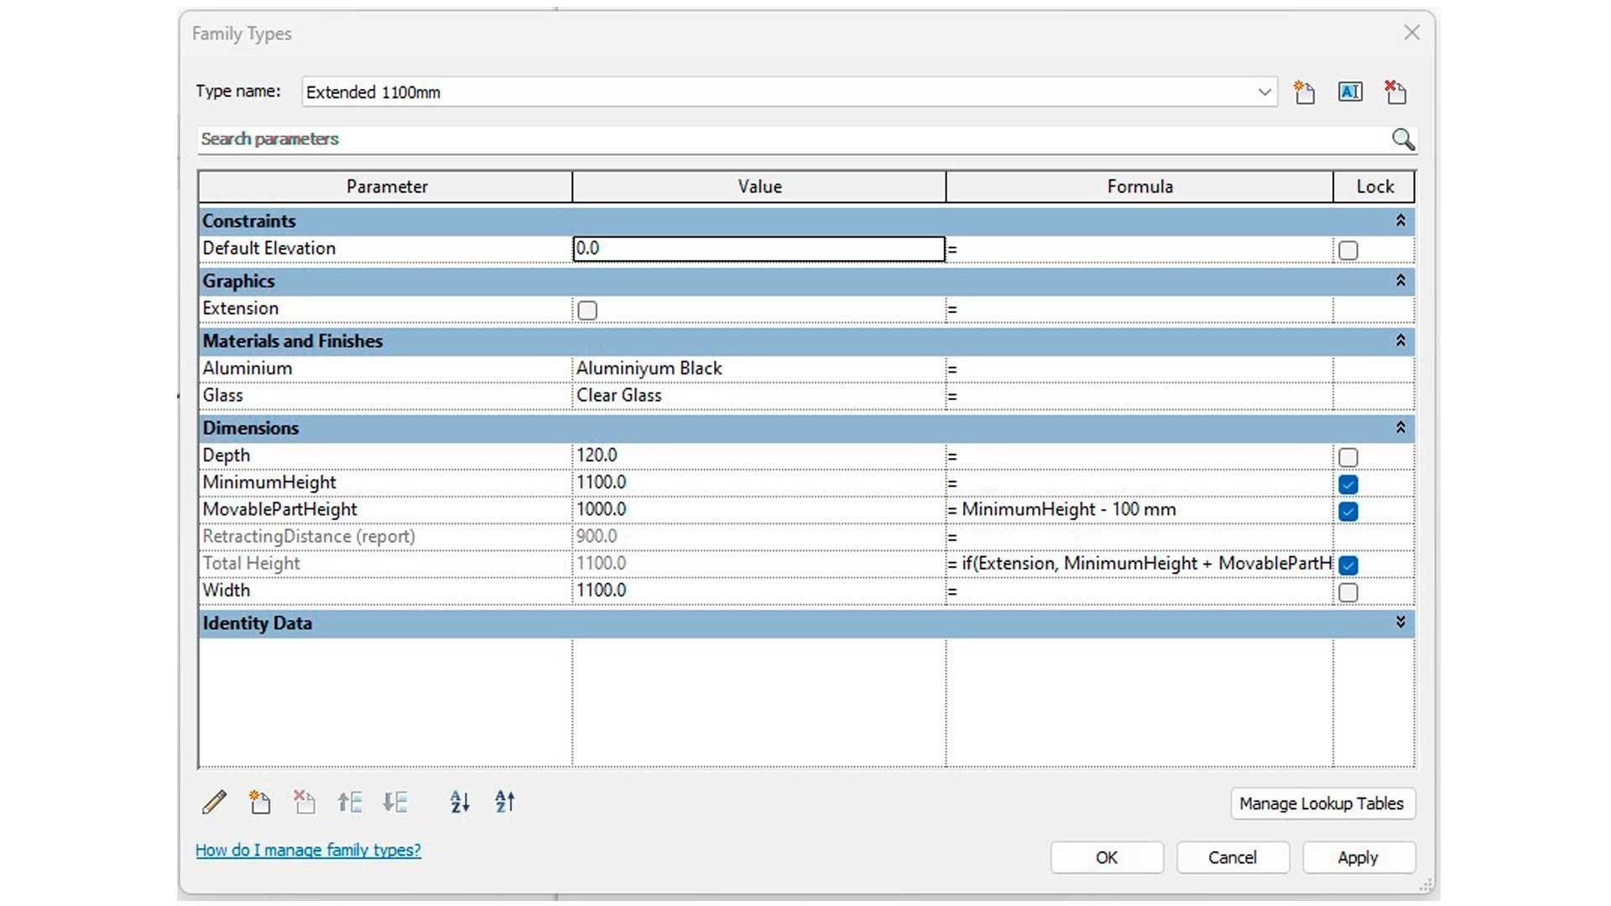The height and width of the screenshot is (906, 1611).
Task: Collapse the Dimensions group
Action: (x=1400, y=428)
